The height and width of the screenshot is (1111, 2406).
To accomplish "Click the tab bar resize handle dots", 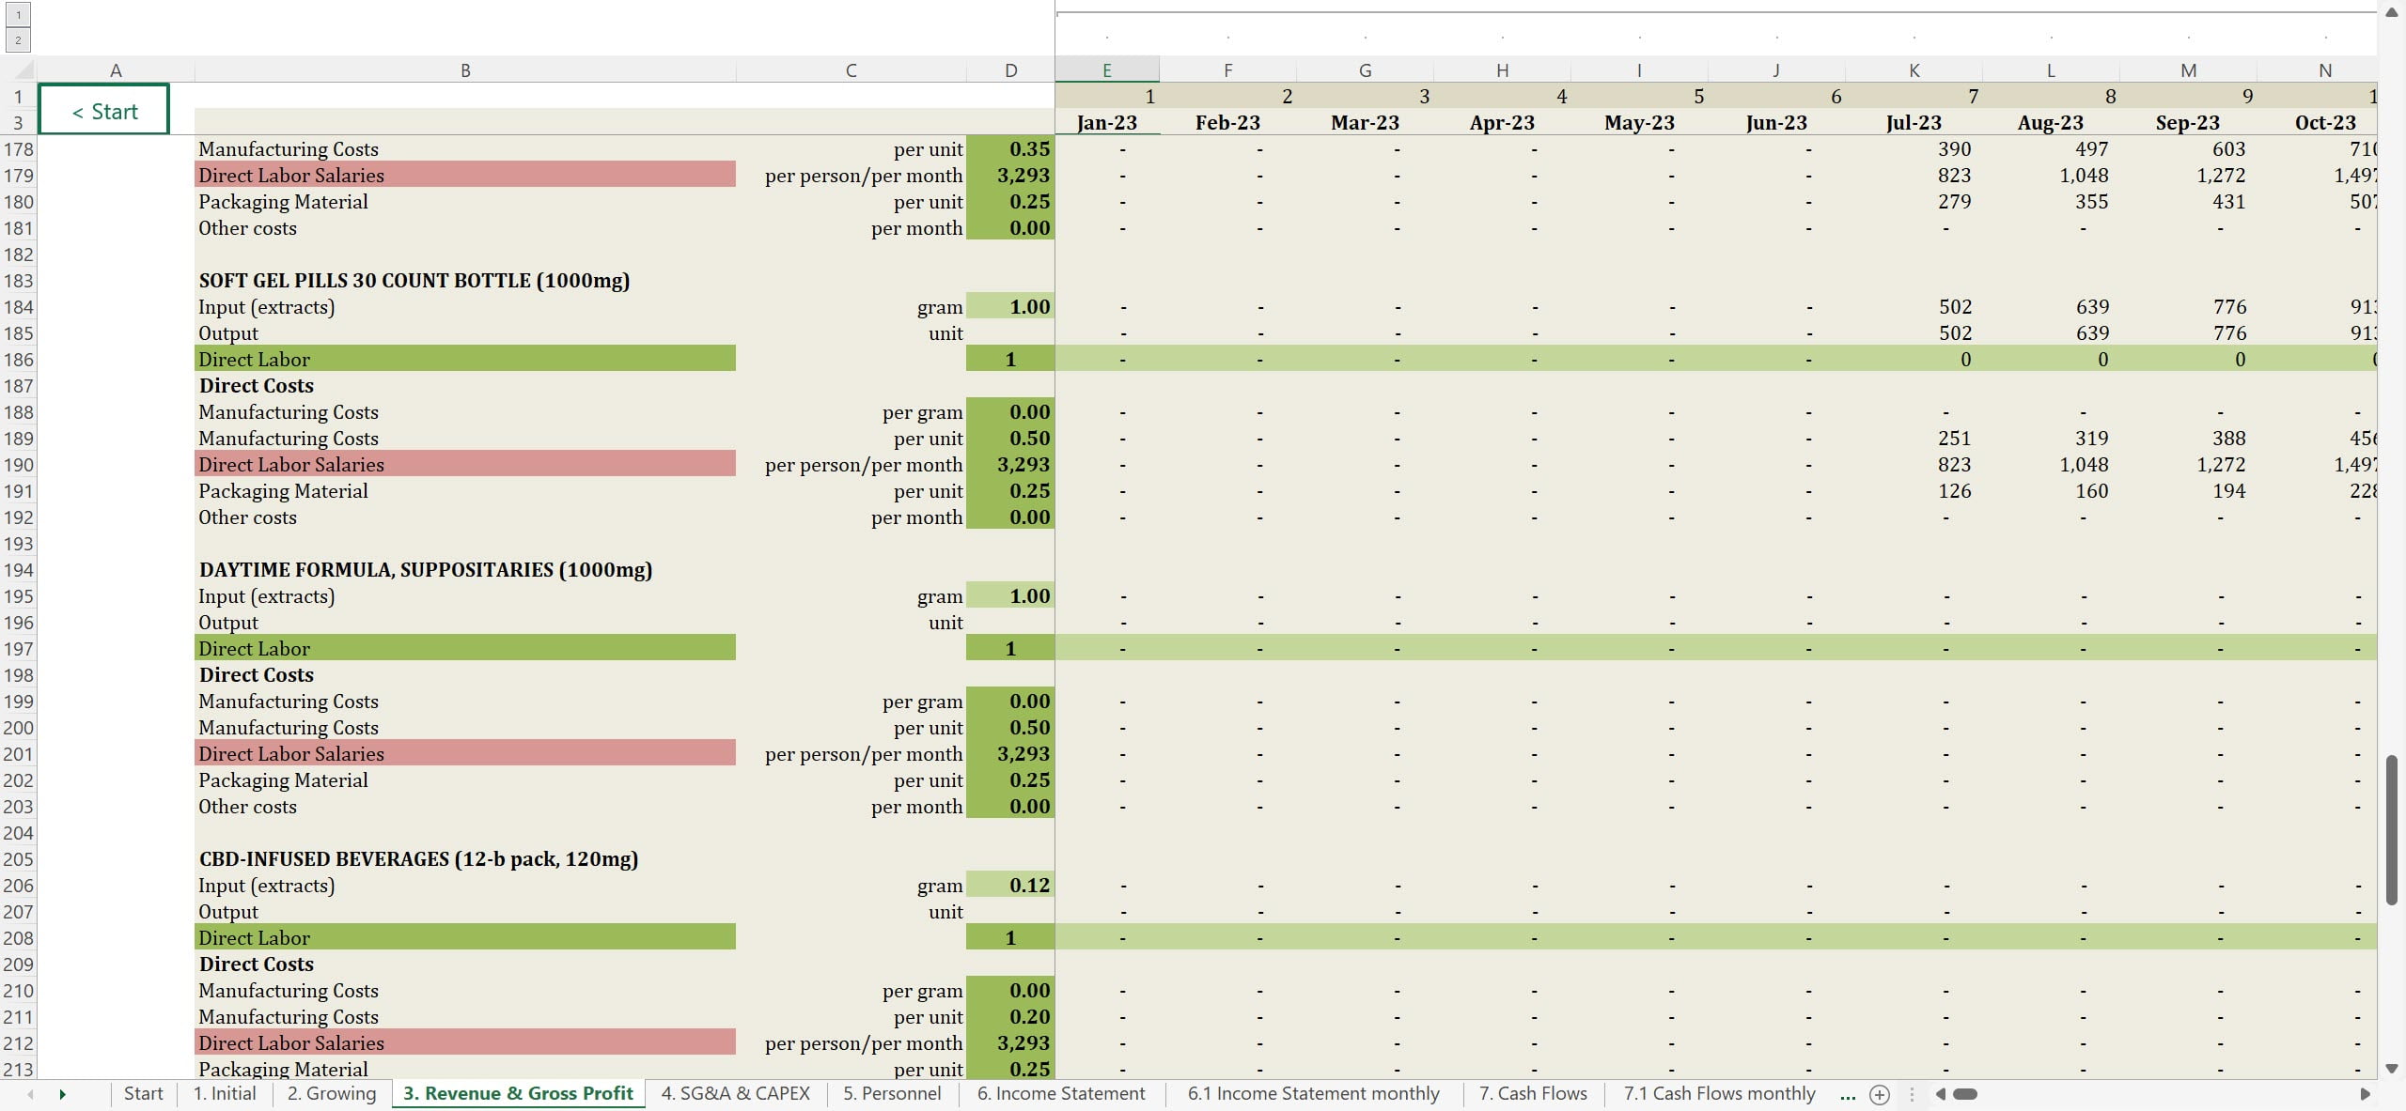I will click(x=1912, y=1094).
